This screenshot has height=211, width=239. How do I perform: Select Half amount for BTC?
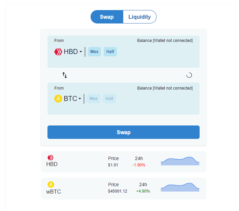pyautogui.click(x=109, y=99)
